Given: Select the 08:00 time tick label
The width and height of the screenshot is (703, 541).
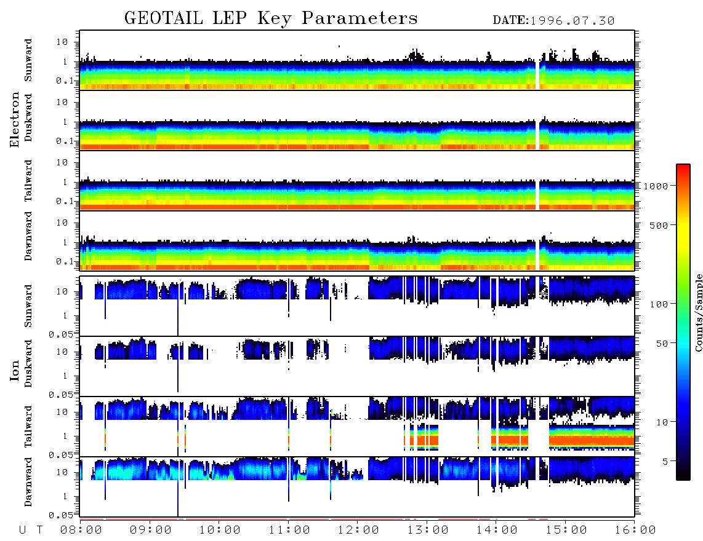Looking at the screenshot, I should tap(81, 531).
